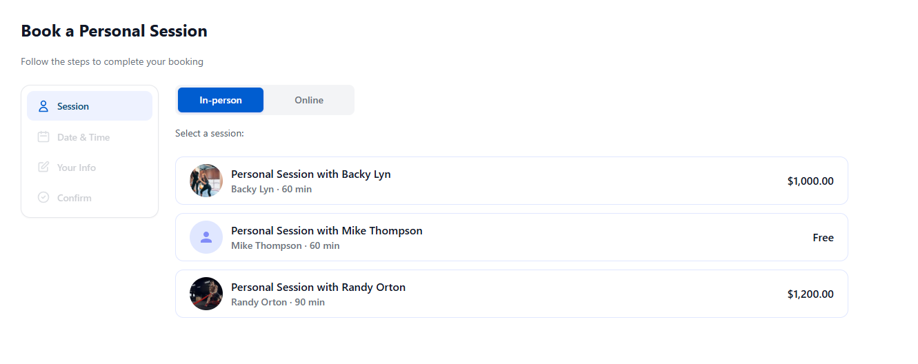
Task: Open the Your Info step
Action: [x=77, y=168]
